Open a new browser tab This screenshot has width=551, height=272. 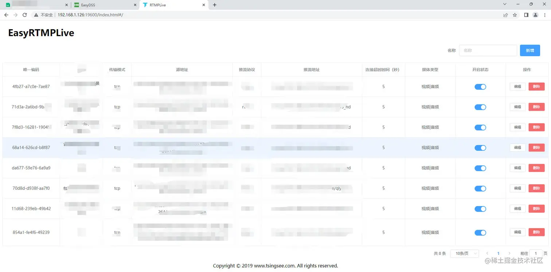(215, 5)
